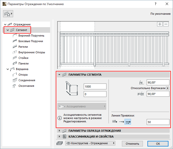Open the Ассоциативно dropdown
173x149 pixels.
(x=82, y=106)
